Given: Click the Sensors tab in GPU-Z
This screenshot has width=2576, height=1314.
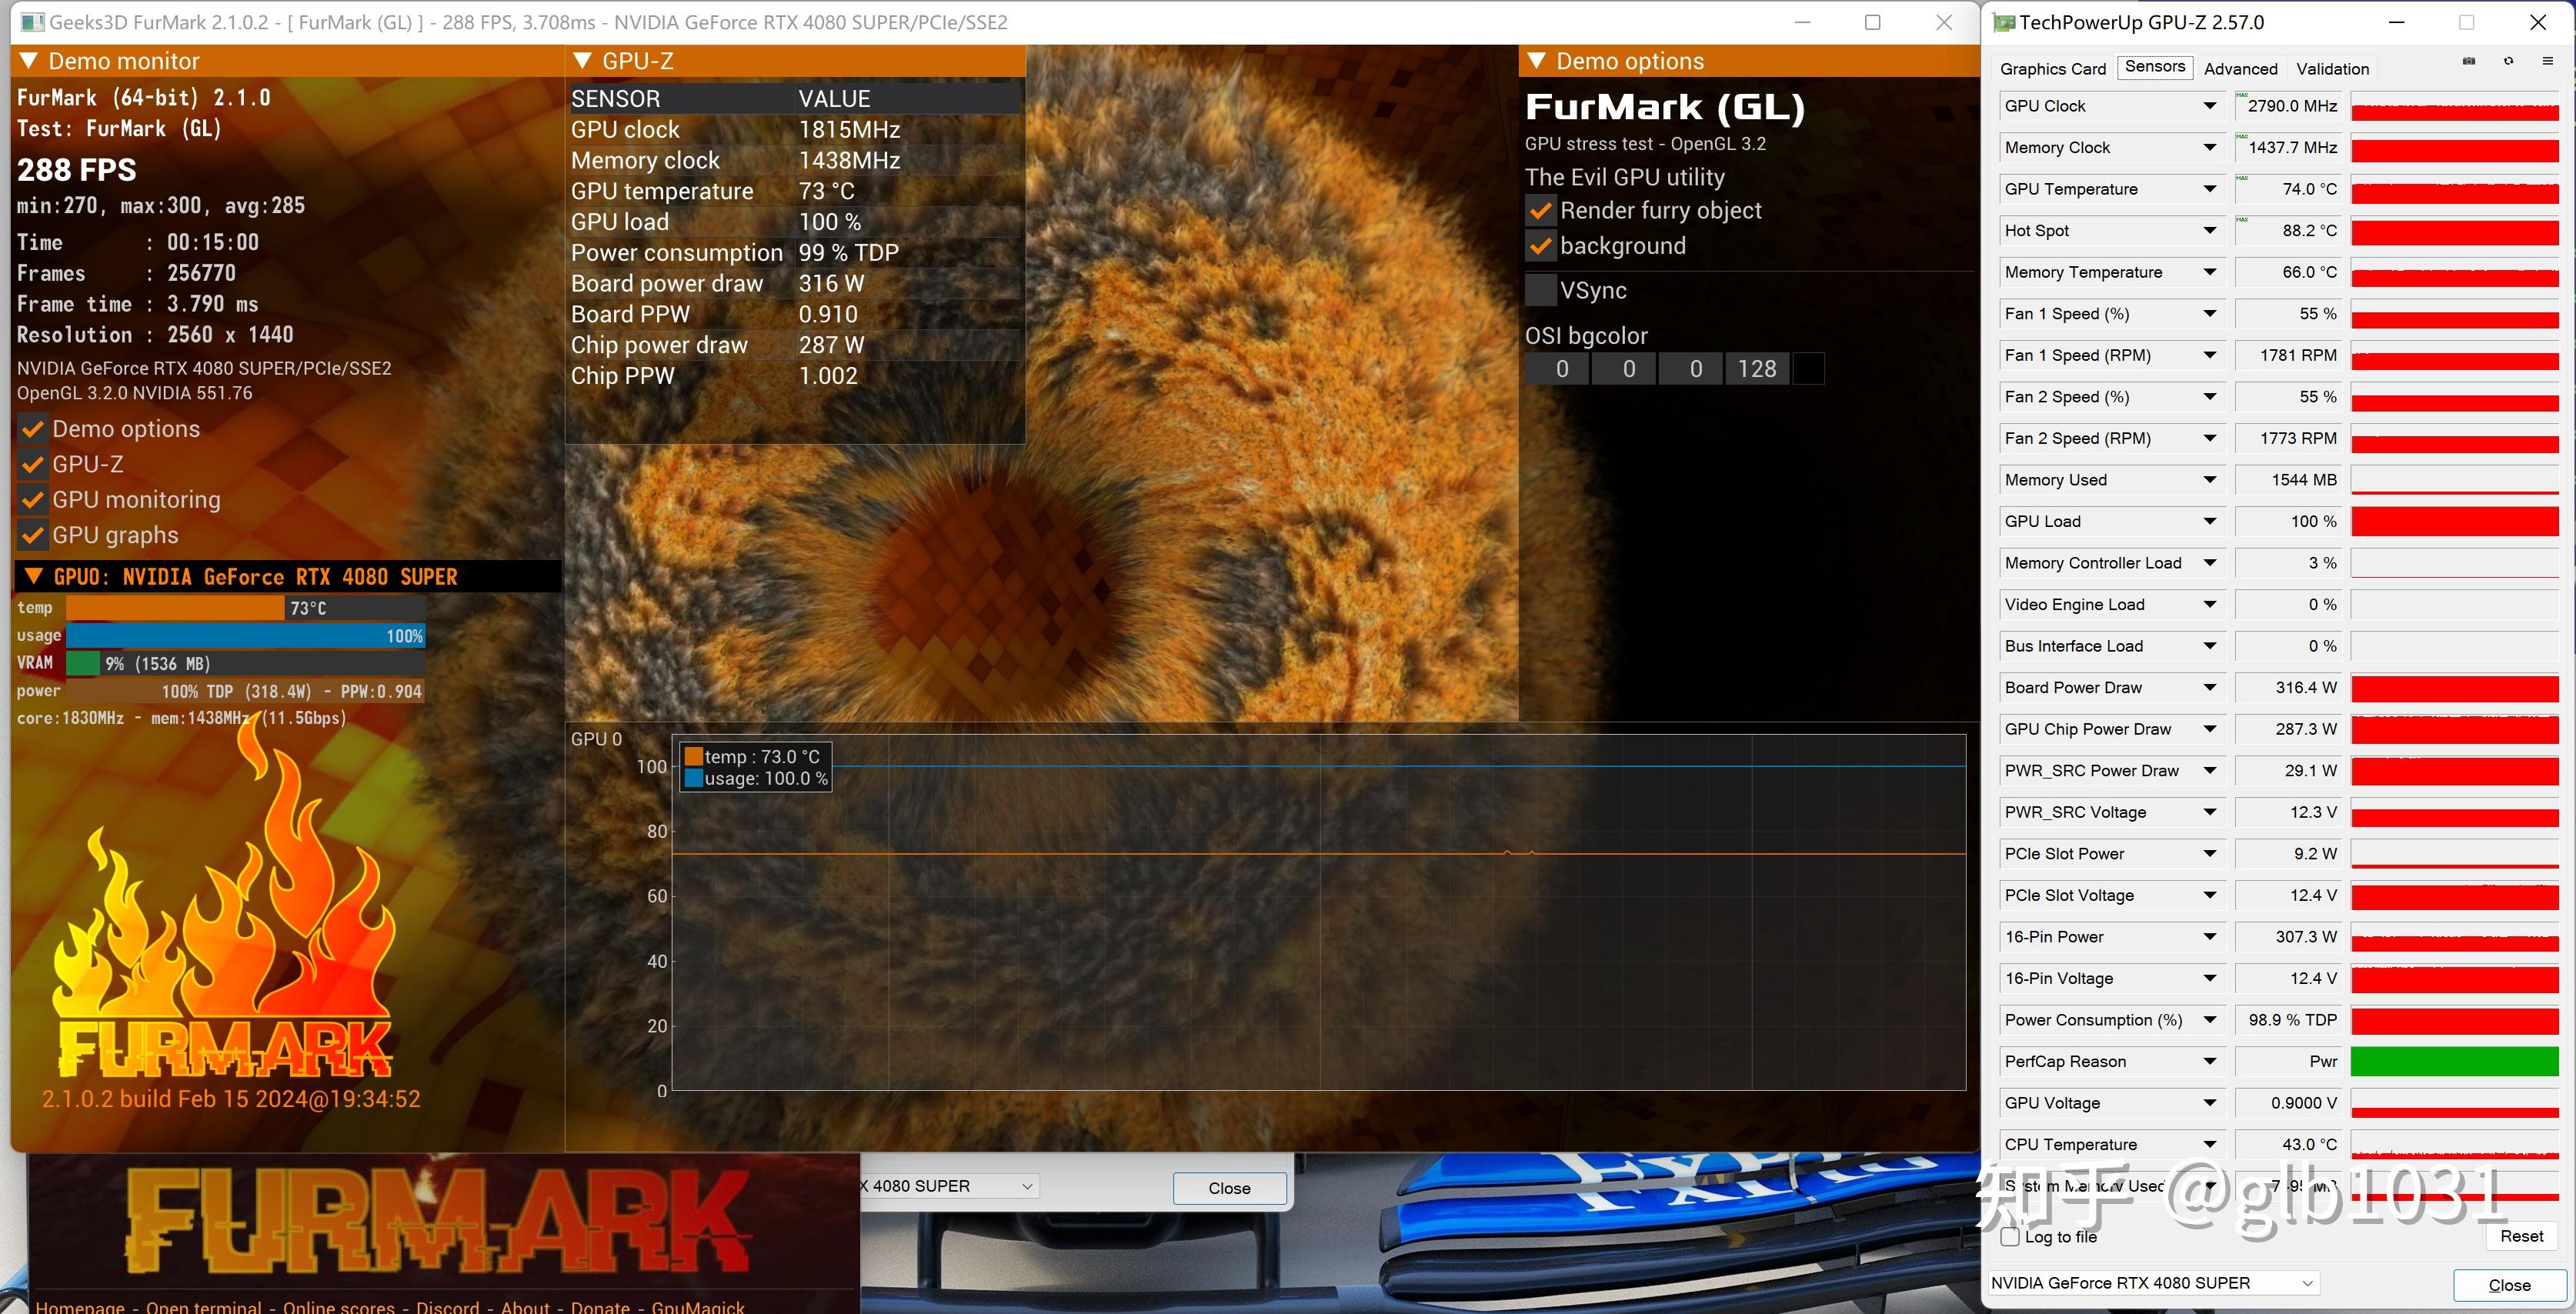Looking at the screenshot, I should [2154, 67].
